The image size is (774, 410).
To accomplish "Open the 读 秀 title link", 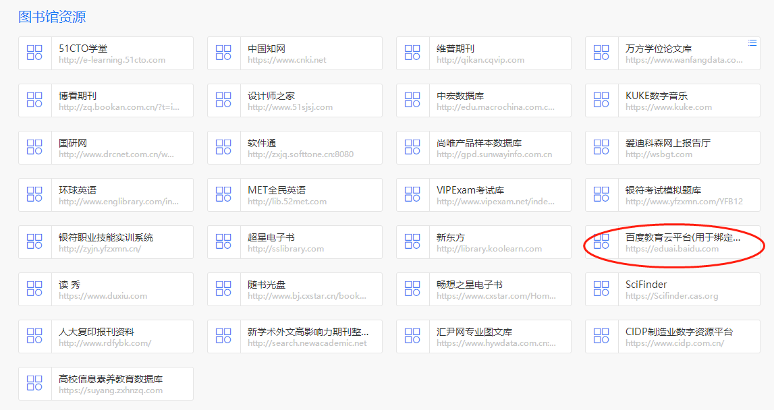I will click(70, 285).
